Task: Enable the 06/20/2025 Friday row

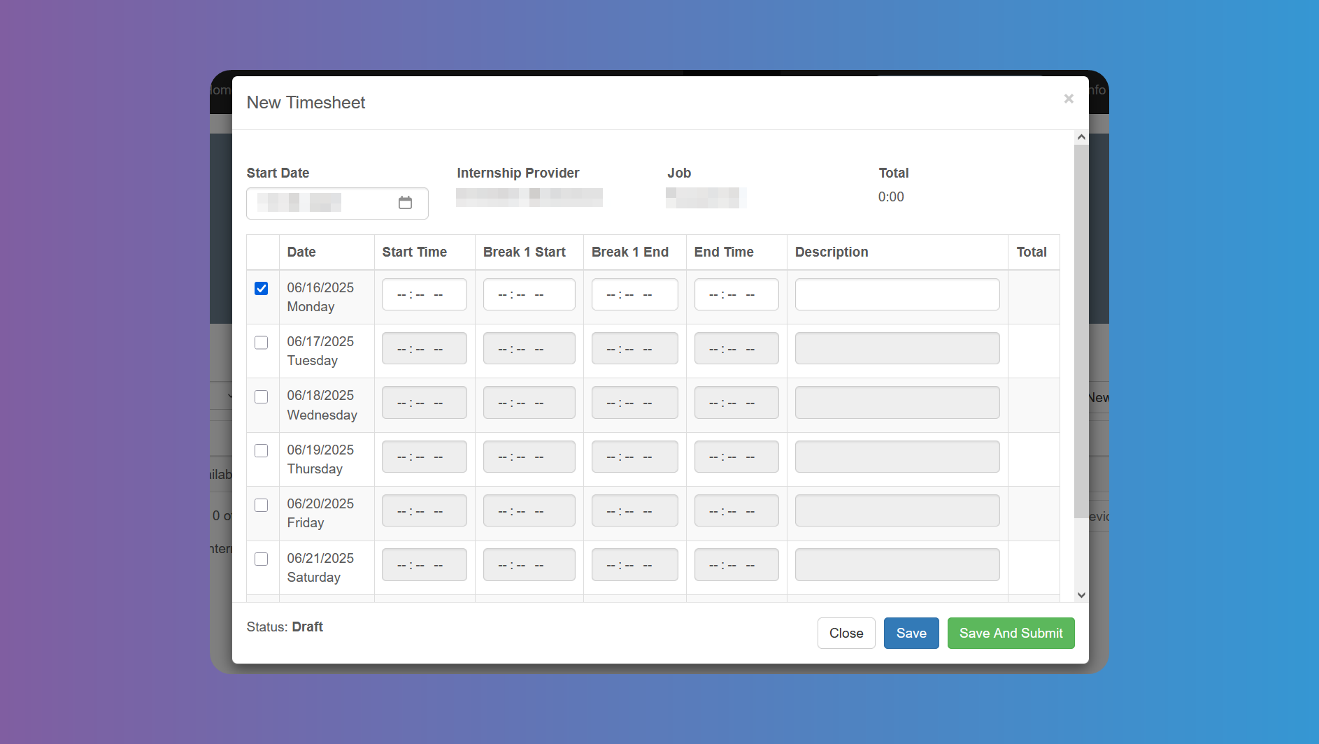Action: click(262, 505)
